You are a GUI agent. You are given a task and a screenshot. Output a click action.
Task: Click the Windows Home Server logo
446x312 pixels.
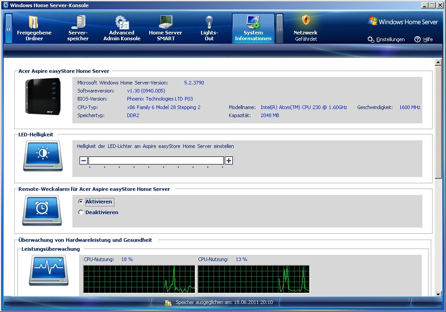(x=403, y=21)
